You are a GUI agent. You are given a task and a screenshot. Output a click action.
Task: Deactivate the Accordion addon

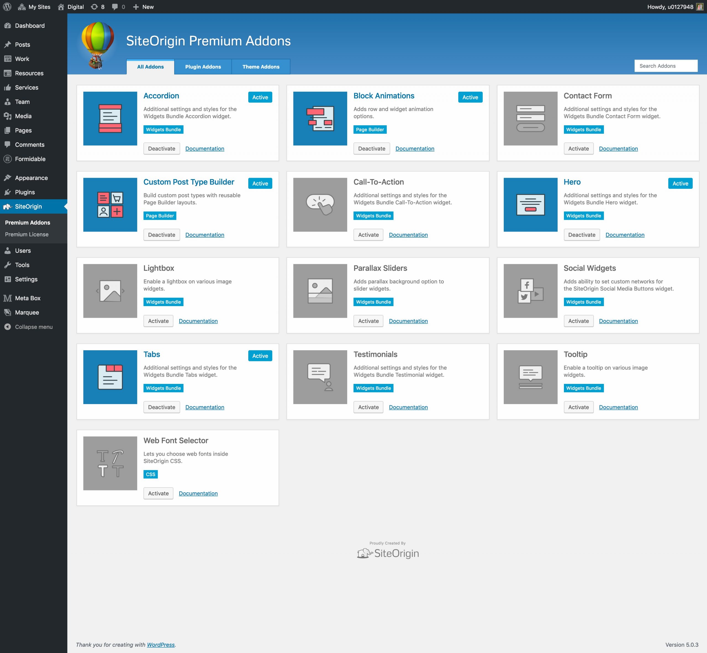(x=161, y=148)
